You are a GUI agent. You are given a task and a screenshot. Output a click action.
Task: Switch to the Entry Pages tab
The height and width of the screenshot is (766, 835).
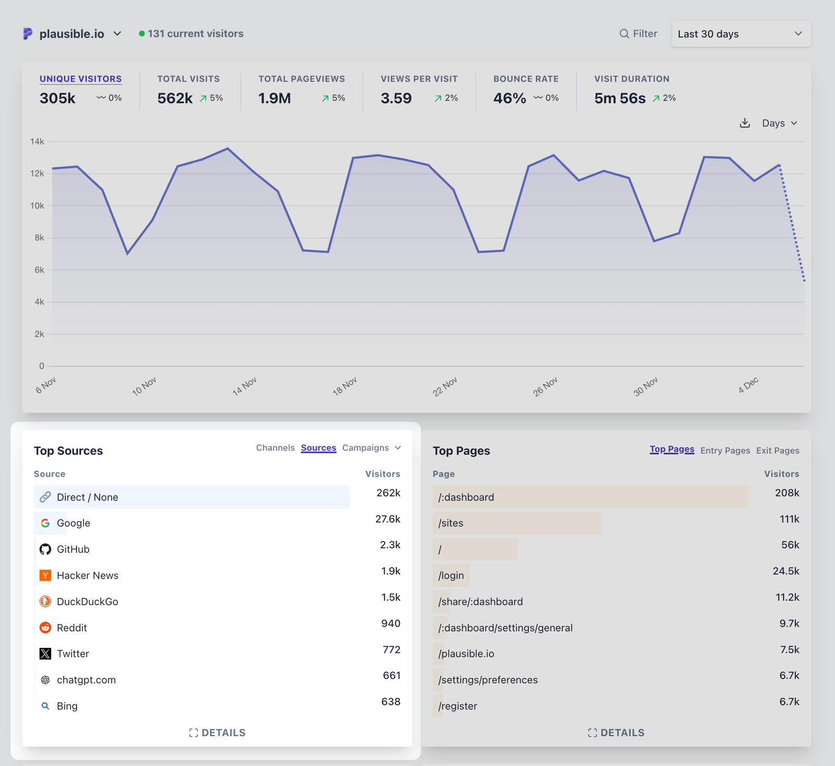point(725,451)
